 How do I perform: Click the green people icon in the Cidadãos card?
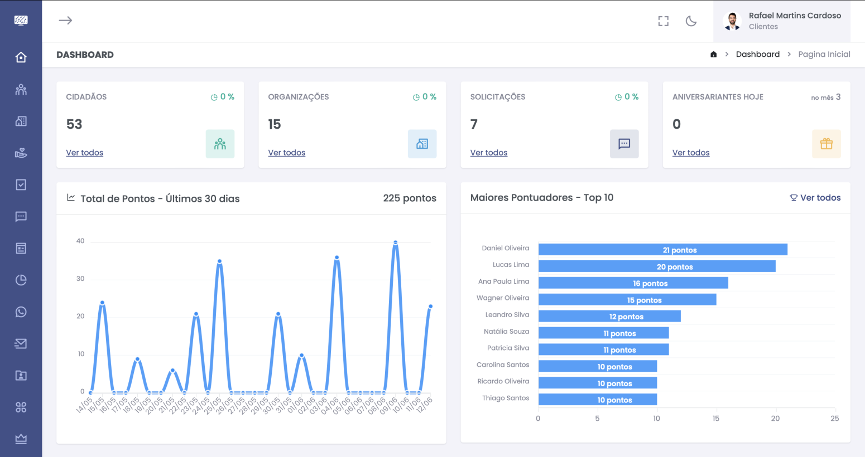tap(220, 144)
